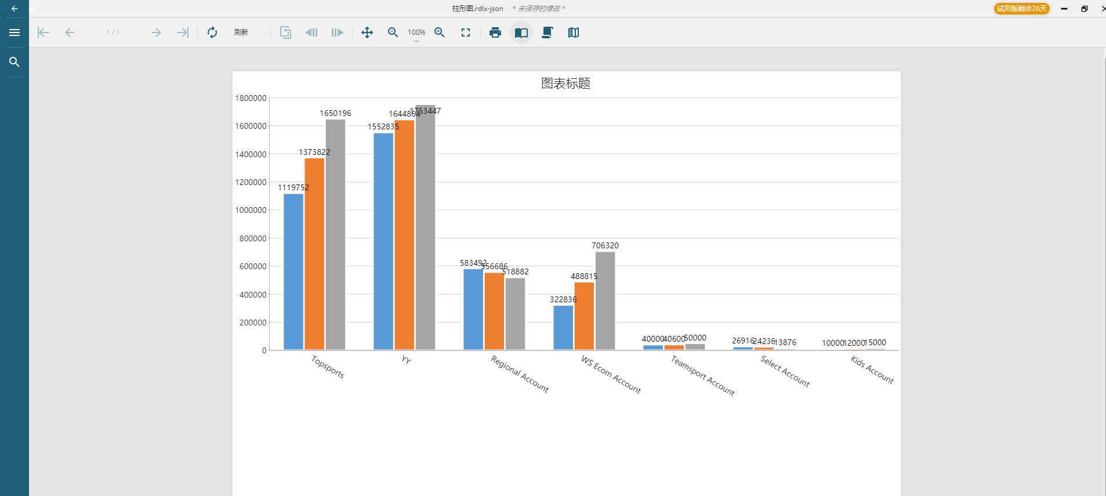Click the print icon
Viewport: 1106px width, 496px height.
[x=495, y=32]
